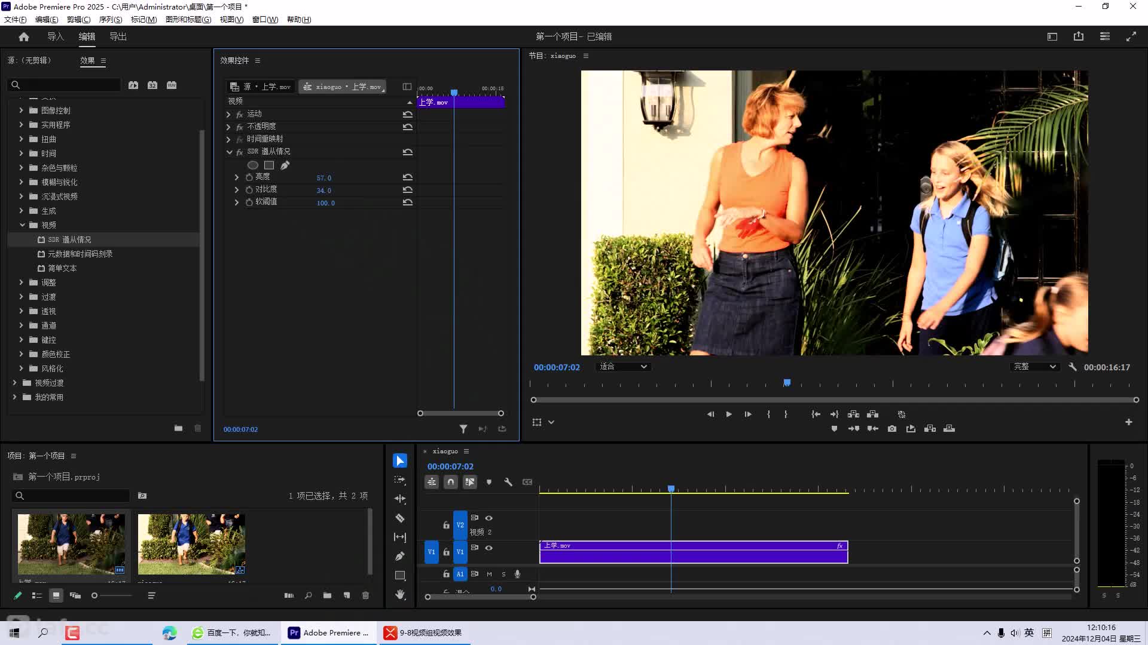Screen dimensions: 1148x645
Task: Select the Track Select Forward tool
Action: coord(400,480)
